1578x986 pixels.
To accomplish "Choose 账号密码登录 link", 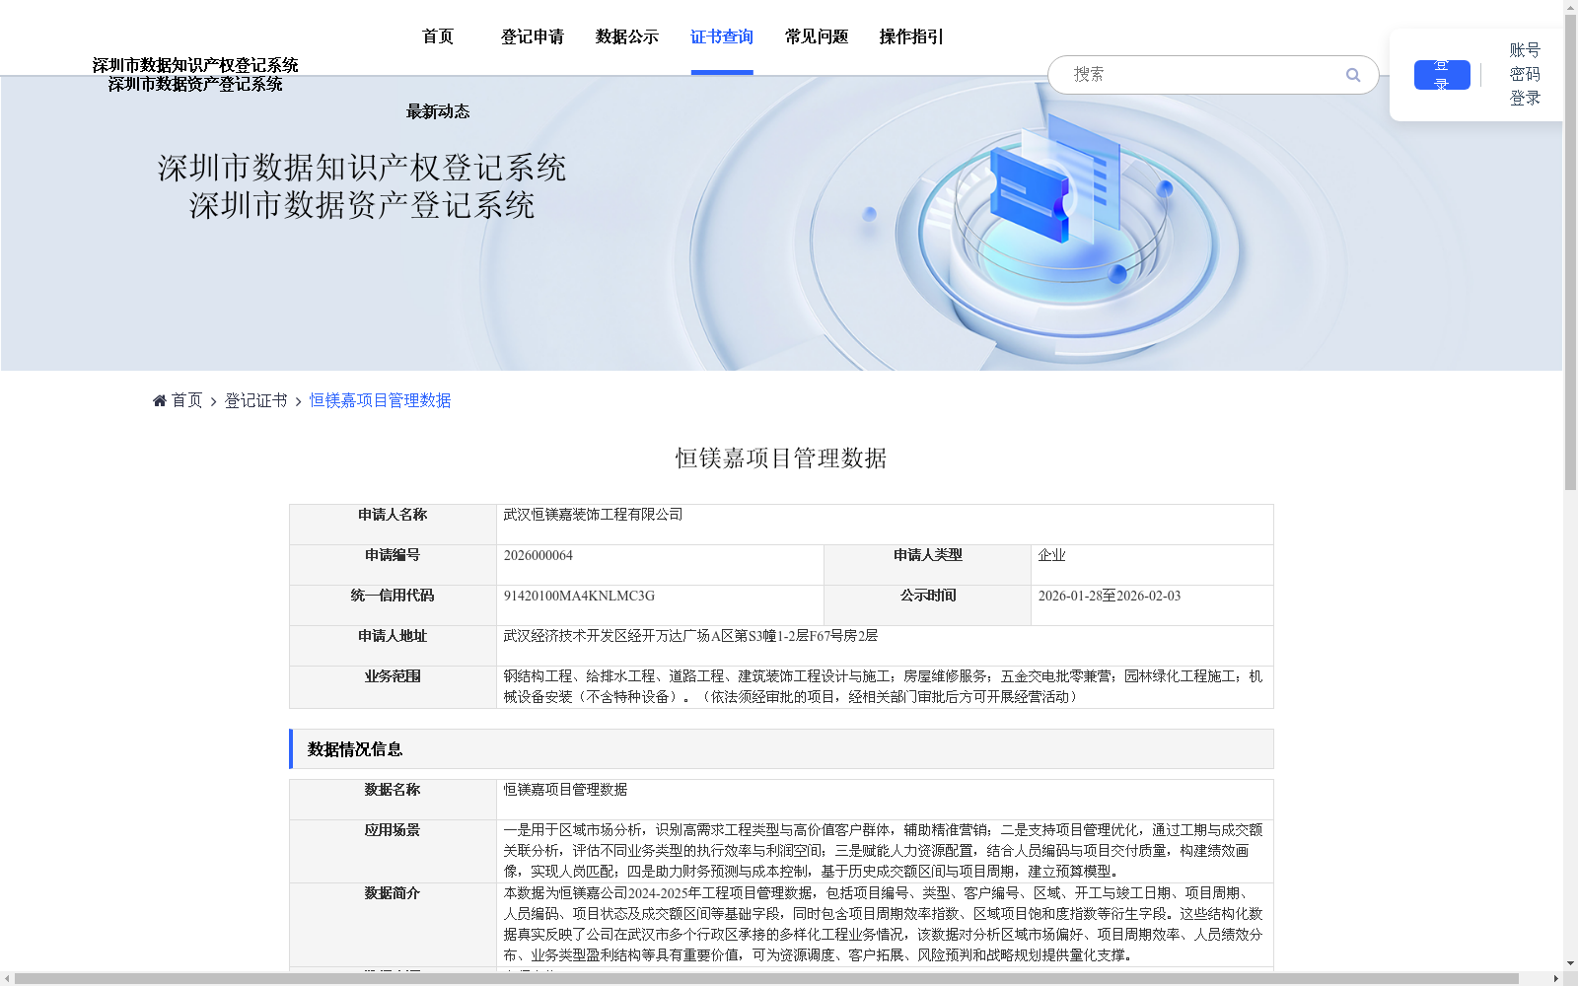I will point(1525,74).
